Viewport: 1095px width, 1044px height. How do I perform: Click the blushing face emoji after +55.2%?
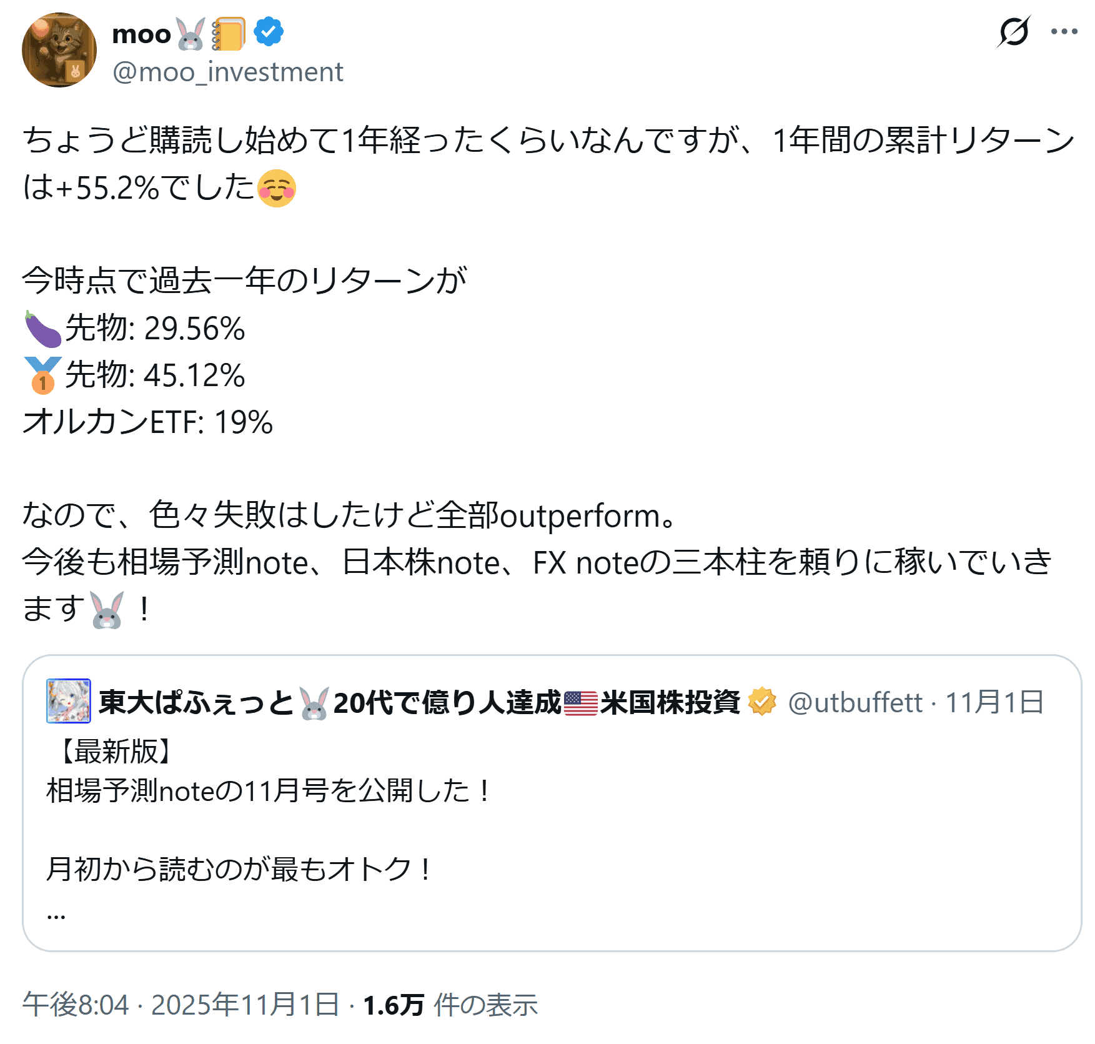[x=276, y=188]
